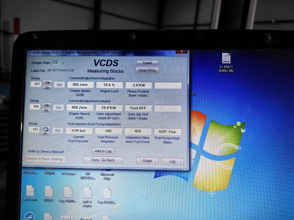The image size is (294, 220).
Task: Click the Add to Log button
Action: pos(103,151)
